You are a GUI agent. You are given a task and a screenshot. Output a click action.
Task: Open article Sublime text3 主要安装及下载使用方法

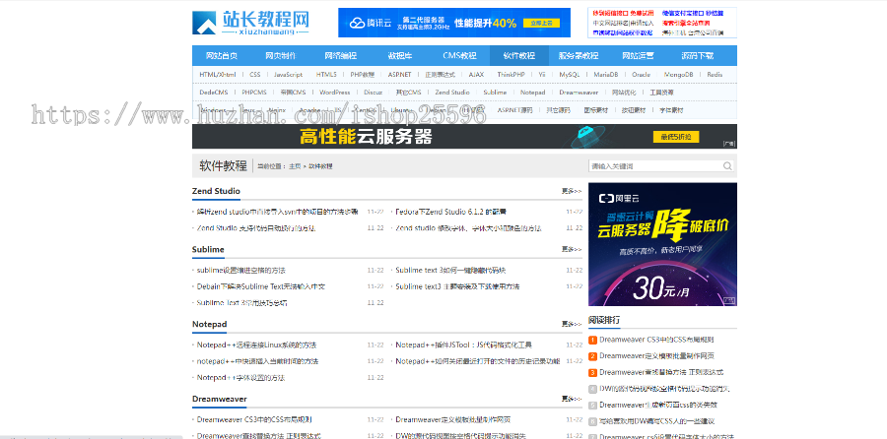[457, 287]
